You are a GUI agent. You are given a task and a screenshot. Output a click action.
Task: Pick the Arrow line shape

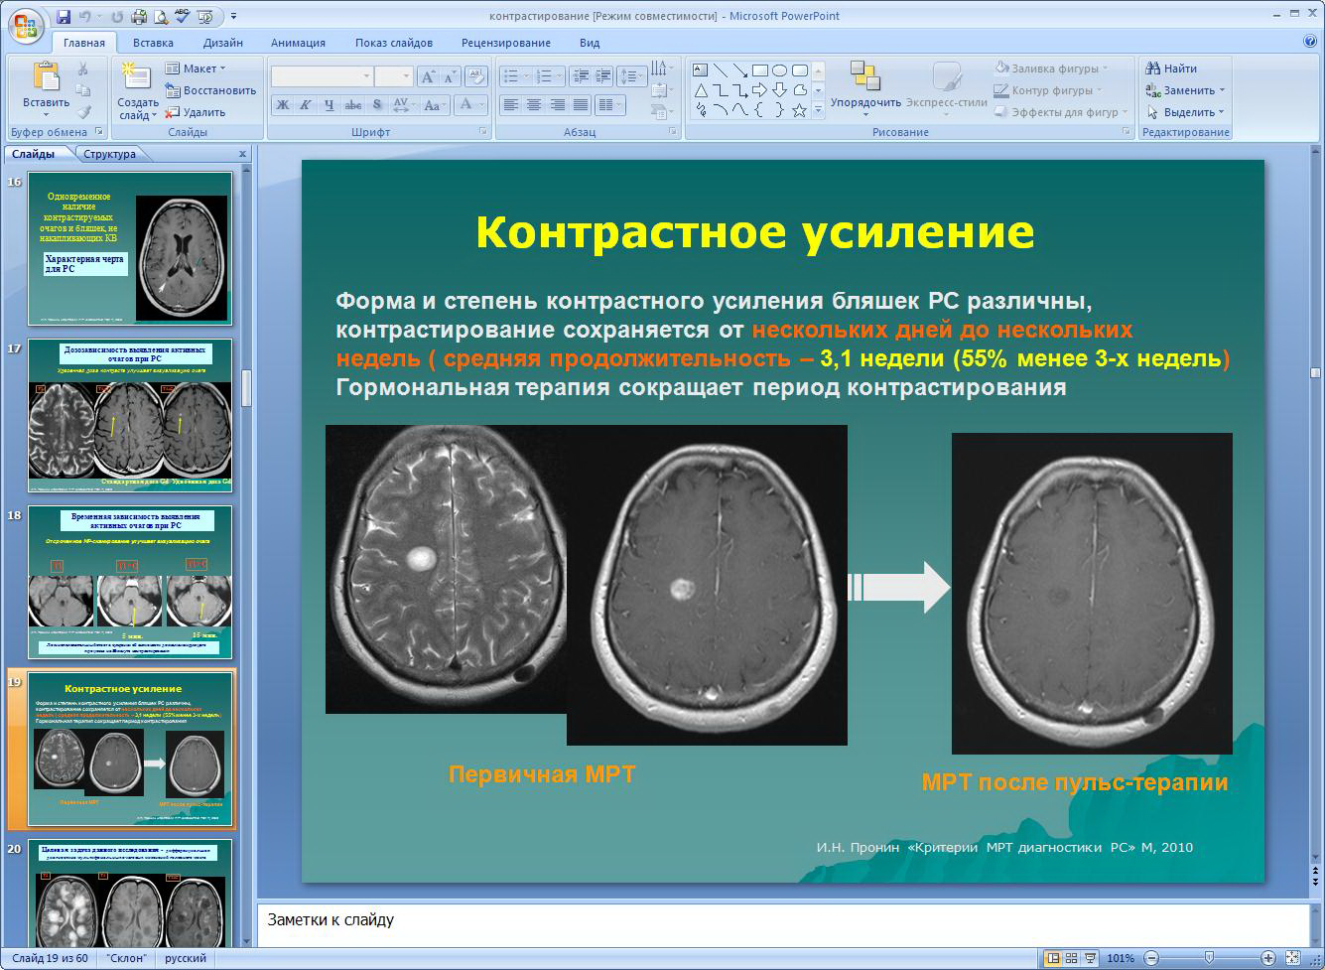pyautogui.click(x=739, y=70)
